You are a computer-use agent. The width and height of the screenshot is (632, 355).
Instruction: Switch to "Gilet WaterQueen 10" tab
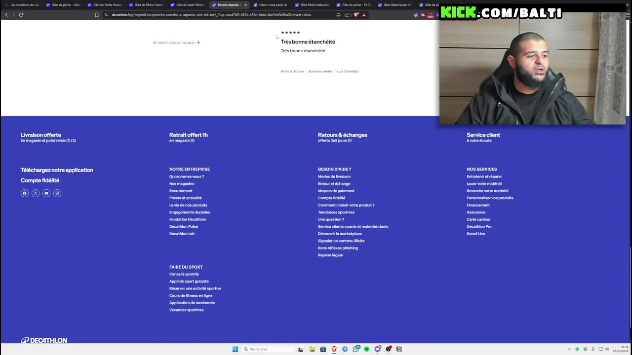[395, 5]
